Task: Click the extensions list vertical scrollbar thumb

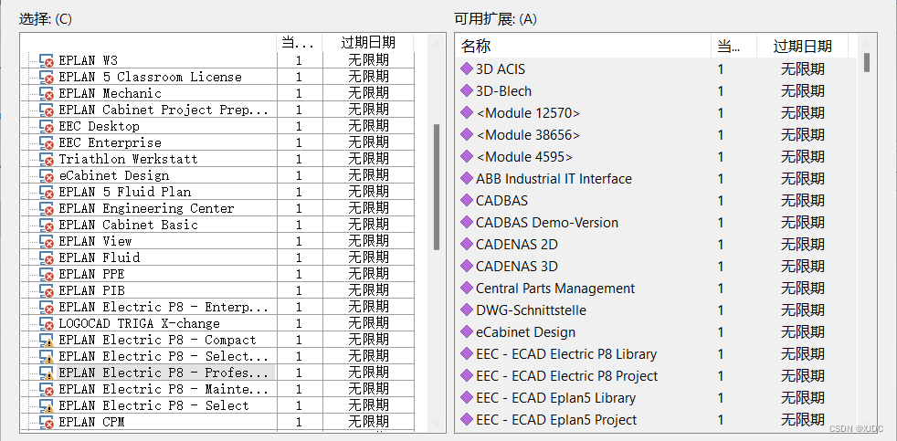Action: click(x=867, y=62)
